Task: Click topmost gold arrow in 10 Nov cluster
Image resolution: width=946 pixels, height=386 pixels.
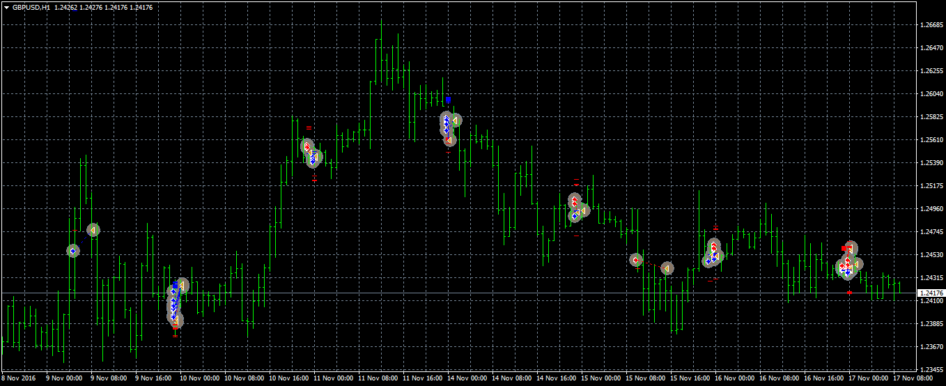Action: click(x=182, y=285)
